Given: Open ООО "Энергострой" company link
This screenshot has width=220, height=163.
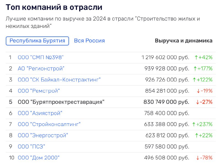Looking at the screenshot, I should (x=43, y=135).
